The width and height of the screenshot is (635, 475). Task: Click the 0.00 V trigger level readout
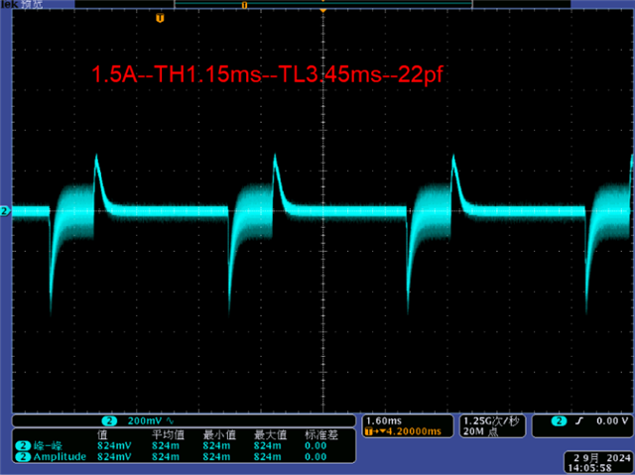612,420
